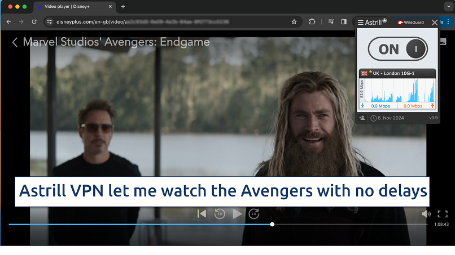Click the video progress bar handle

pyautogui.click(x=272, y=224)
